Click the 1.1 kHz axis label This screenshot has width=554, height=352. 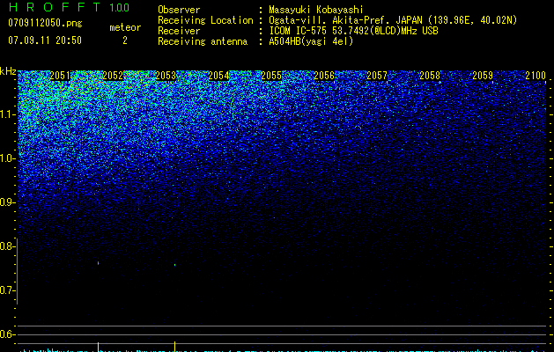coord(8,114)
